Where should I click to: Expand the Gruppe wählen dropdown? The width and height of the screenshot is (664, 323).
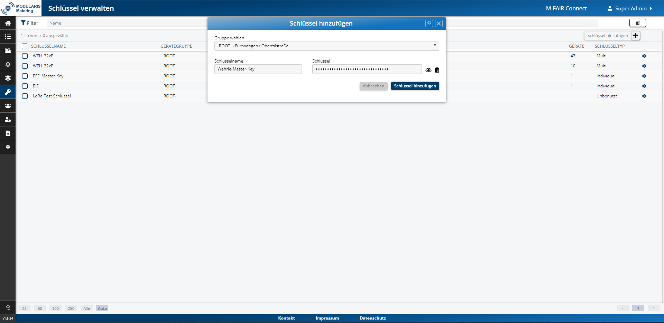[x=326, y=46]
